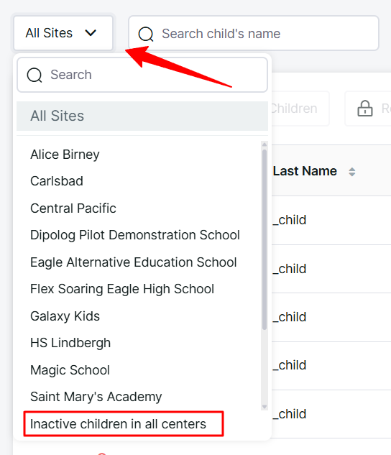Click the magnifier icon in site search
Screen dimensions: 391x455
click(x=34, y=75)
